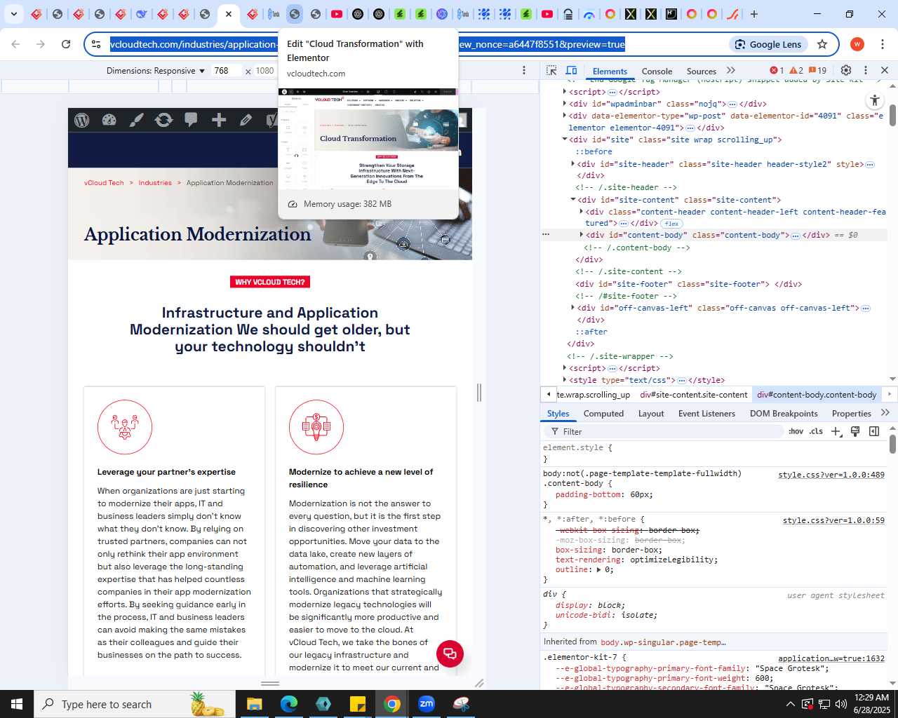
Task: Open the tab search dropdown arrow
Action: tap(13, 14)
